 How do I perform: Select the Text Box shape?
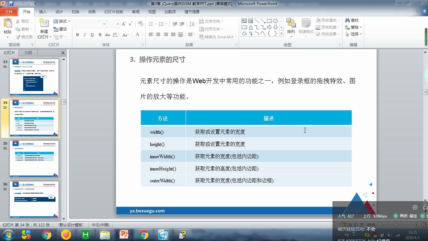pyautogui.click(x=244, y=21)
